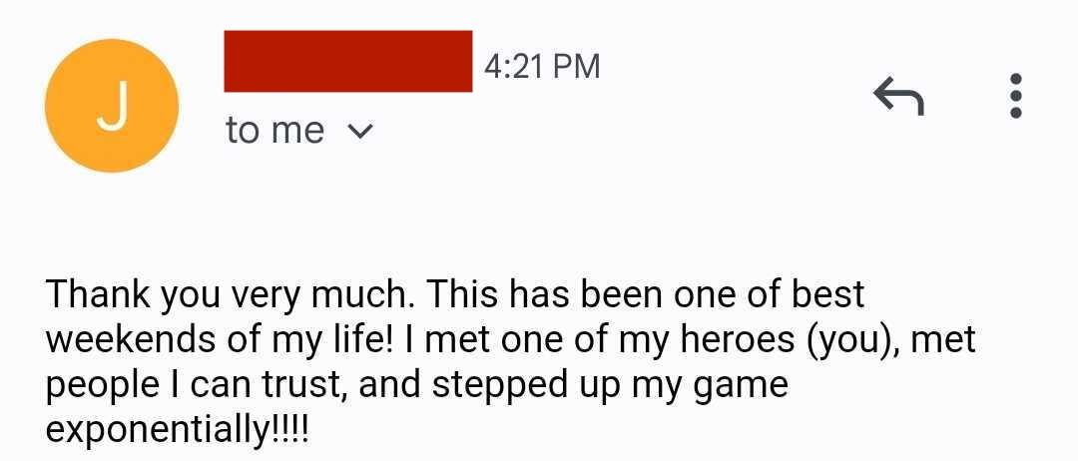Image resolution: width=1078 pixels, height=461 pixels.
Task: Click the phrase "I met one of my heroes"
Action: pos(601,340)
